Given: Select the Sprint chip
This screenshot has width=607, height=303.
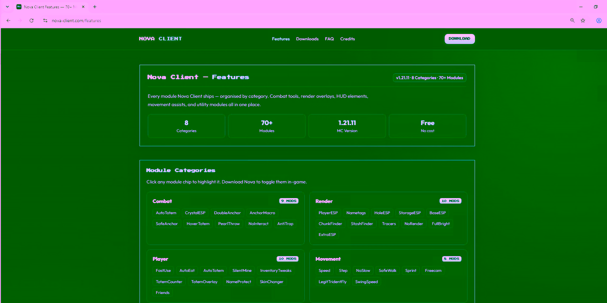Looking at the screenshot, I should click(x=411, y=271).
